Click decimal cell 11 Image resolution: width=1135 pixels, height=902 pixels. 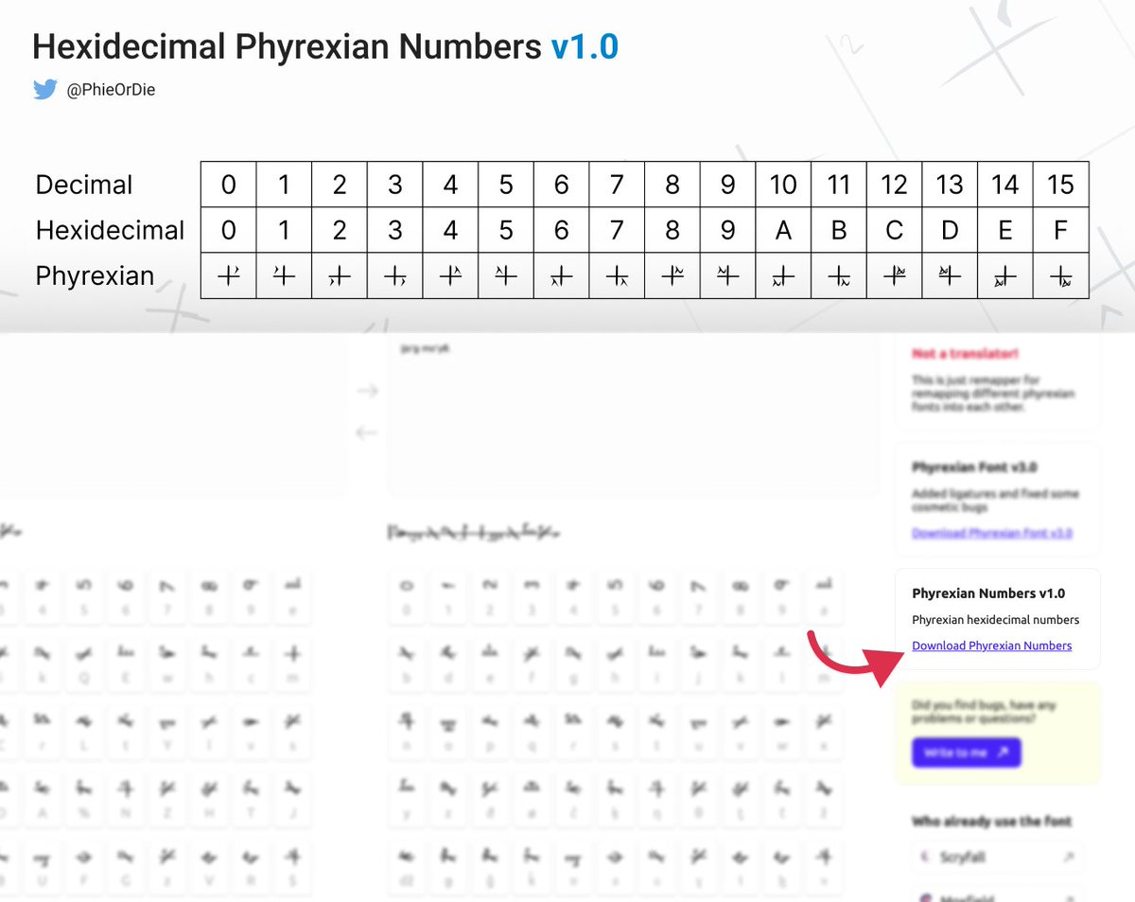pyautogui.click(x=839, y=185)
